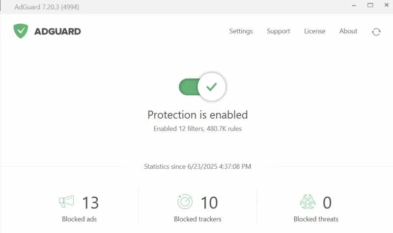Click the check for updates refresh icon
This screenshot has width=393, height=233.
376,31
